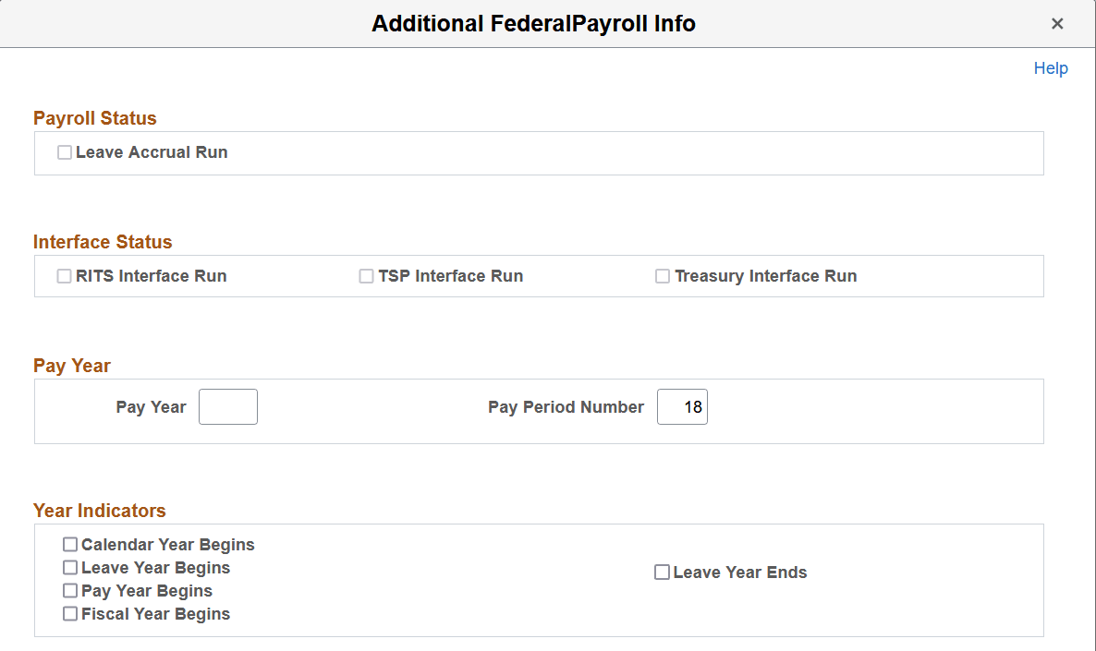This screenshot has width=1096, height=651.
Task: Click the Pay Year section heading
Action: [x=71, y=365]
